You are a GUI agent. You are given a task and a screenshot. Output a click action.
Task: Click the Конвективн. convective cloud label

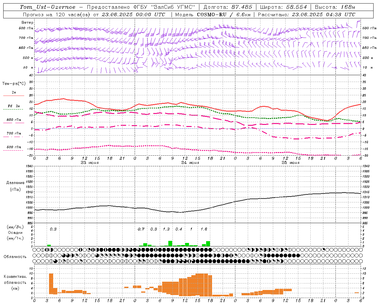click(15, 277)
